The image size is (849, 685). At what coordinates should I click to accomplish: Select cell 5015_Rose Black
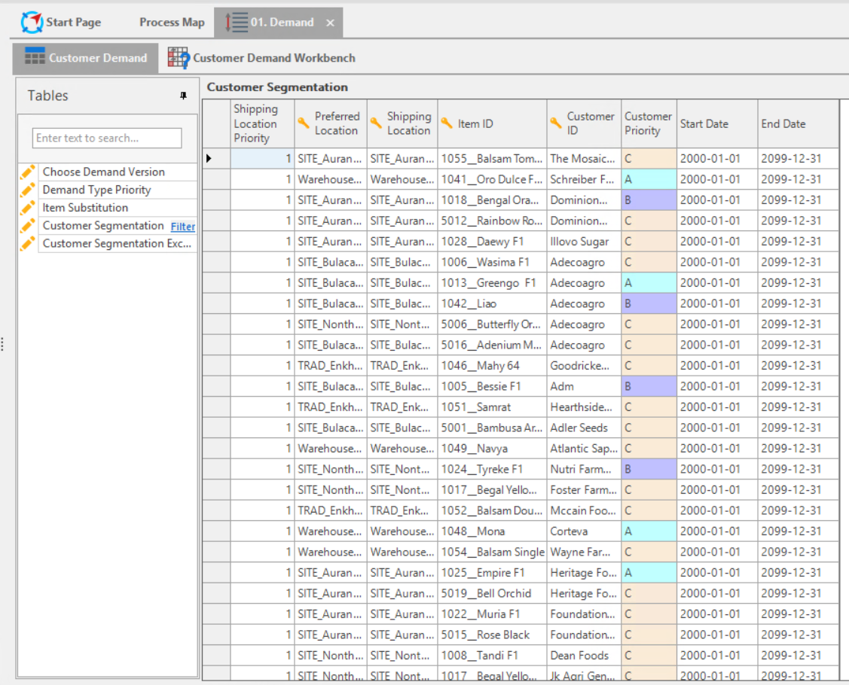tap(492, 635)
